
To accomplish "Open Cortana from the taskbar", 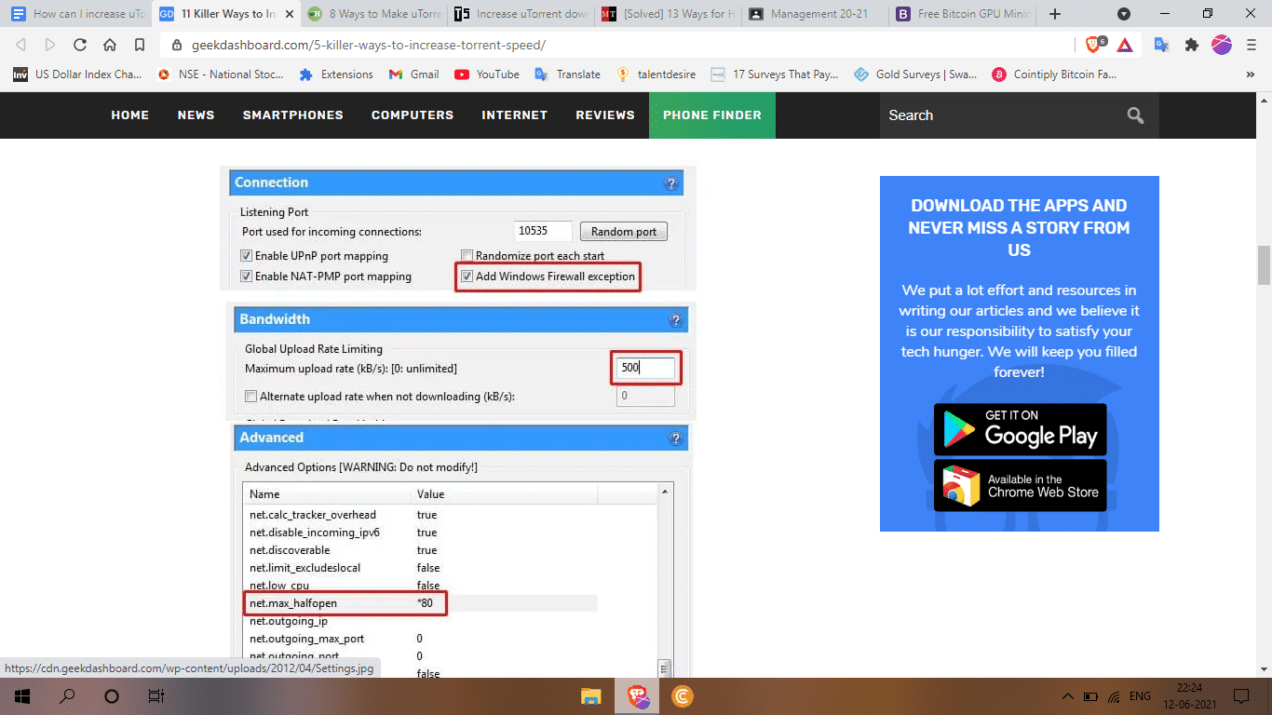I will (112, 696).
